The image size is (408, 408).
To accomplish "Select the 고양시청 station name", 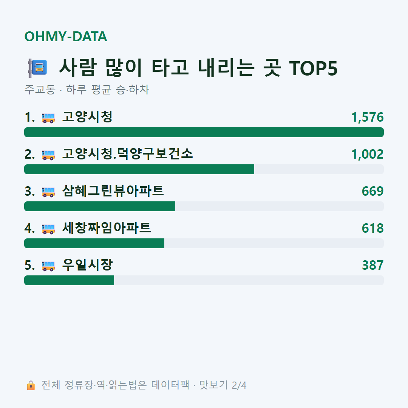I will (87, 117).
